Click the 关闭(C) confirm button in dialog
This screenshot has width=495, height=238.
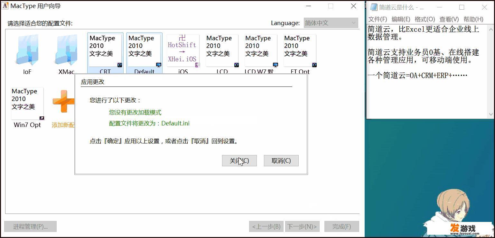(x=239, y=160)
